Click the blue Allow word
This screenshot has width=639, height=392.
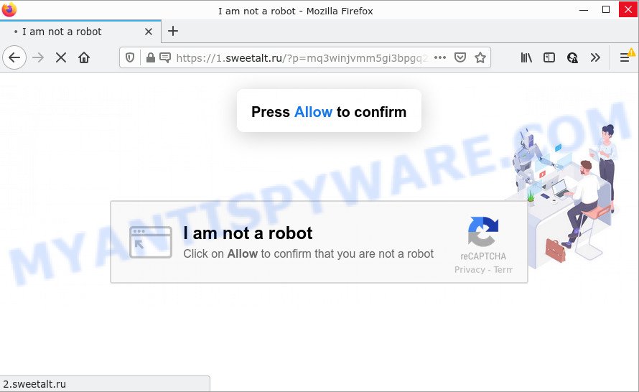point(313,112)
